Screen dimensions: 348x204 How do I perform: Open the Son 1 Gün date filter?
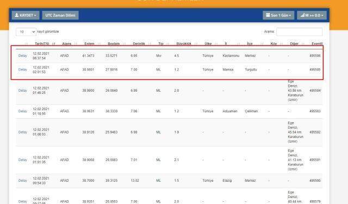click(278, 15)
